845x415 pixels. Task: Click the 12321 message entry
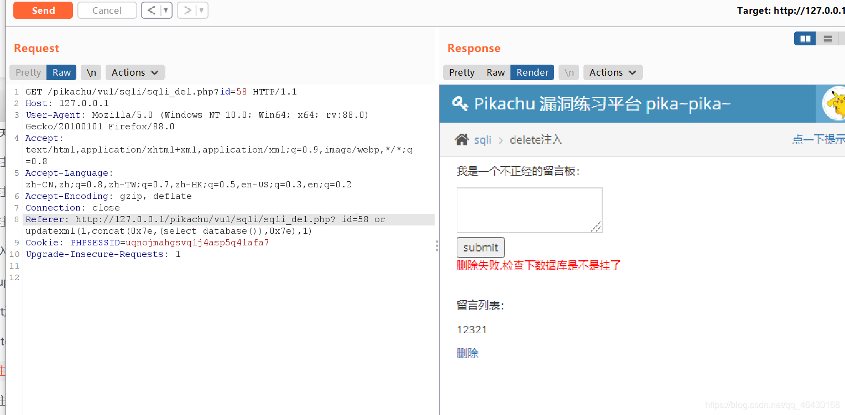pyautogui.click(x=472, y=330)
